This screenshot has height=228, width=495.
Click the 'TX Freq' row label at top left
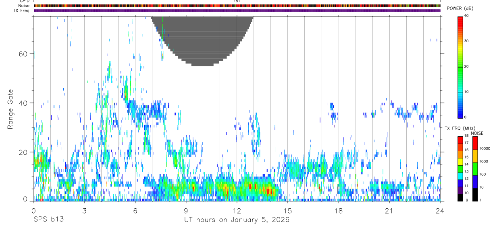22,10
